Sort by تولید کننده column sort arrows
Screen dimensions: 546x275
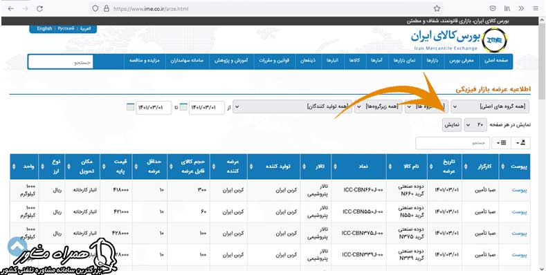point(251,167)
